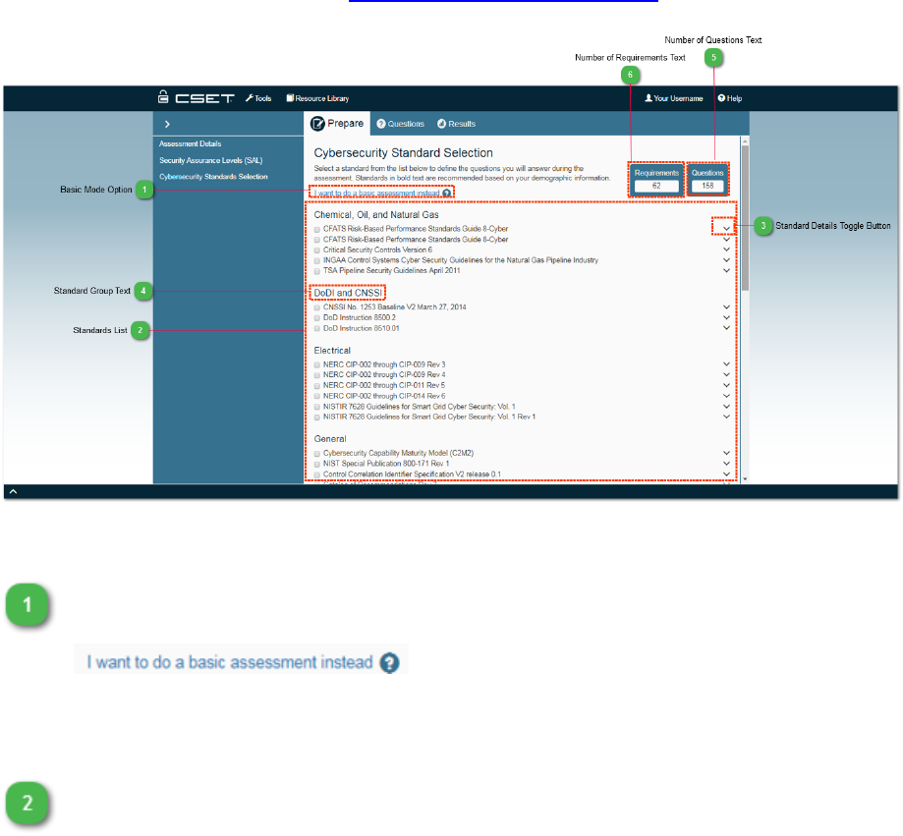The height and width of the screenshot is (836, 903).
Task: Expand the bottom footer bar with the up chevron
Action: point(13,492)
